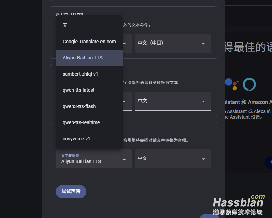Click the partially visible button below 试试声音 card

click(x=209, y=216)
